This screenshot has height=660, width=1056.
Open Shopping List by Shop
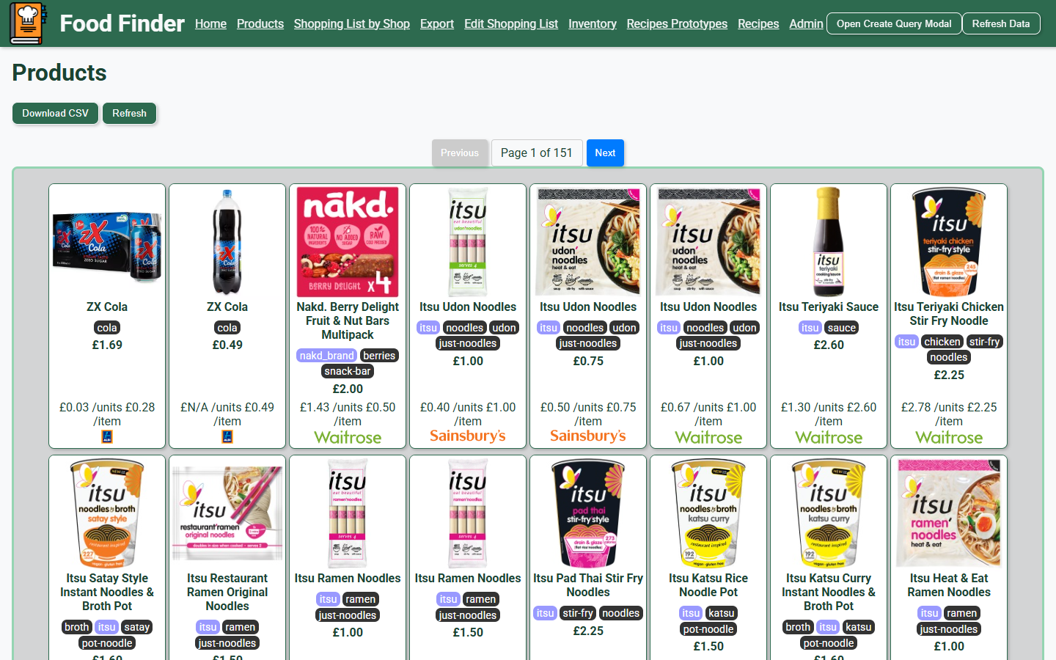click(352, 23)
